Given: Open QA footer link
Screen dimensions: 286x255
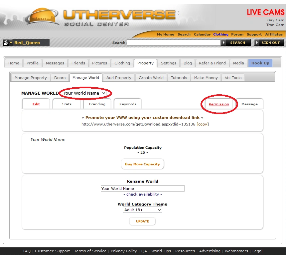Looking at the screenshot, I should pyautogui.click(x=144, y=251).
